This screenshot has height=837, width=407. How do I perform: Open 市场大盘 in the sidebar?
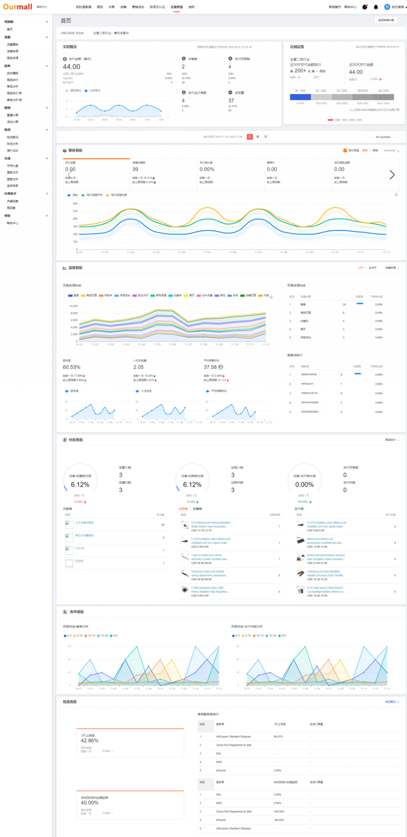click(x=13, y=166)
